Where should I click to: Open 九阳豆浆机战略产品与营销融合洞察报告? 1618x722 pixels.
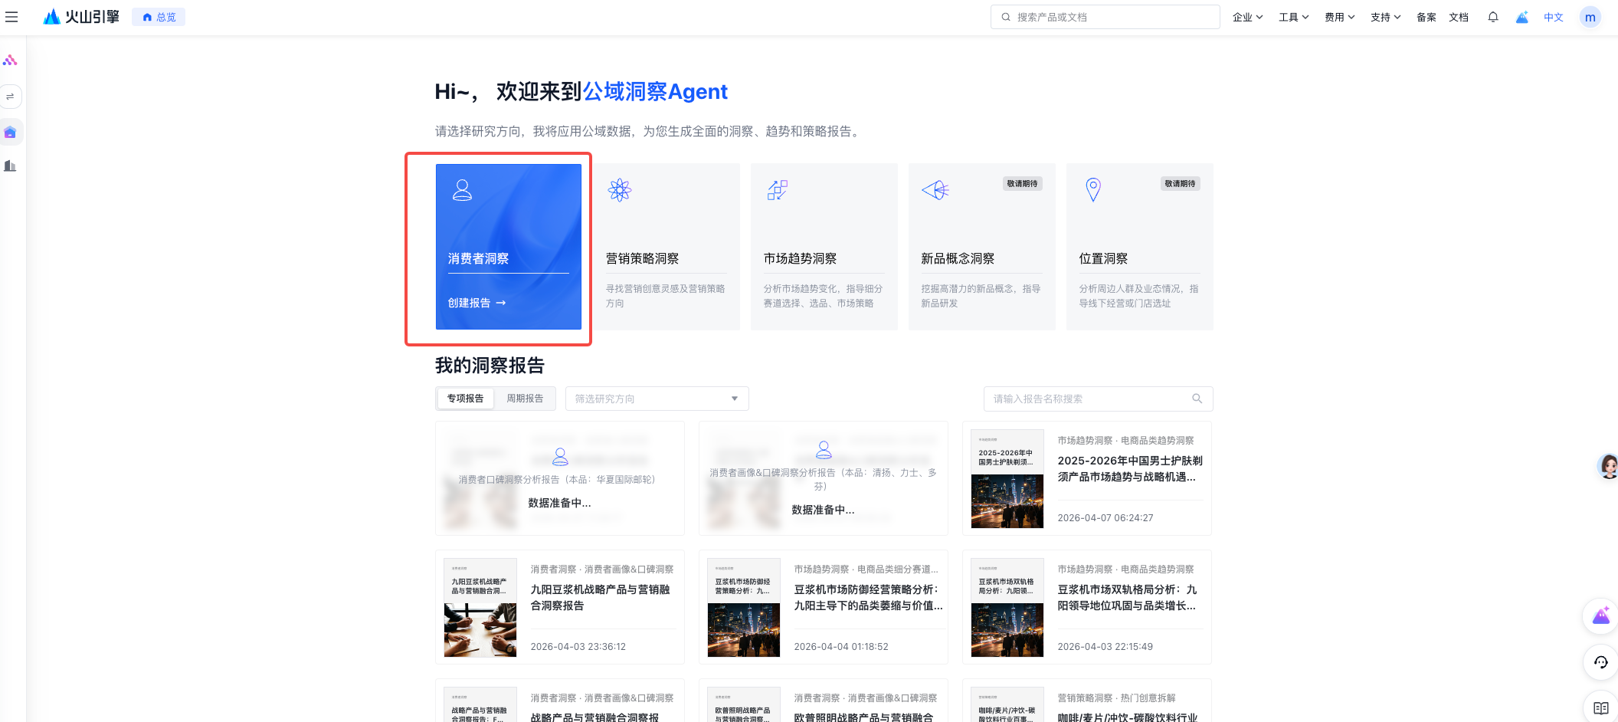[601, 597]
